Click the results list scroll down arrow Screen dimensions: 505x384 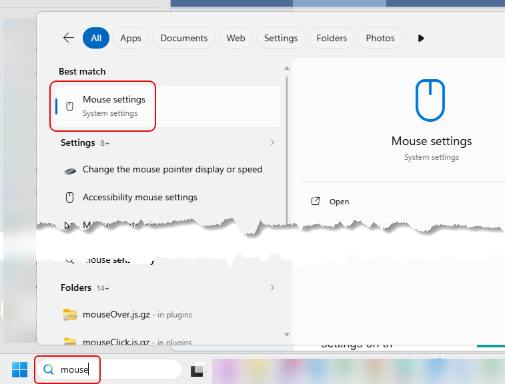coord(287,335)
